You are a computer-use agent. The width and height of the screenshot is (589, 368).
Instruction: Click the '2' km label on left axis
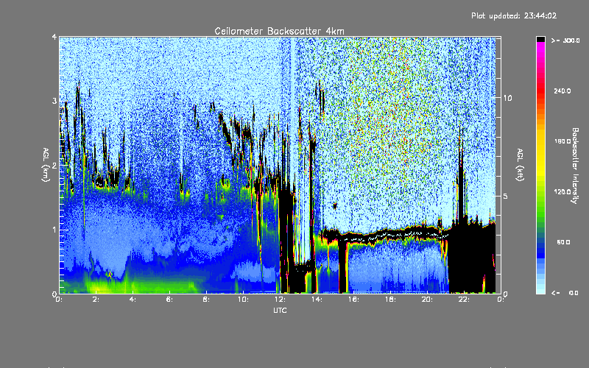click(54, 166)
